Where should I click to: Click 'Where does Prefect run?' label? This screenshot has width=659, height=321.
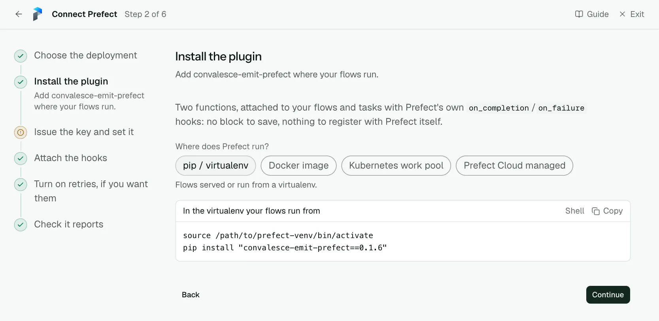coord(222,146)
